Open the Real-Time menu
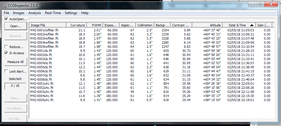 (x=53, y=13)
